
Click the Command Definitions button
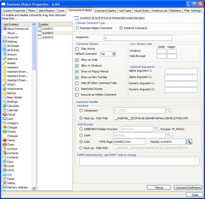(x=188, y=188)
